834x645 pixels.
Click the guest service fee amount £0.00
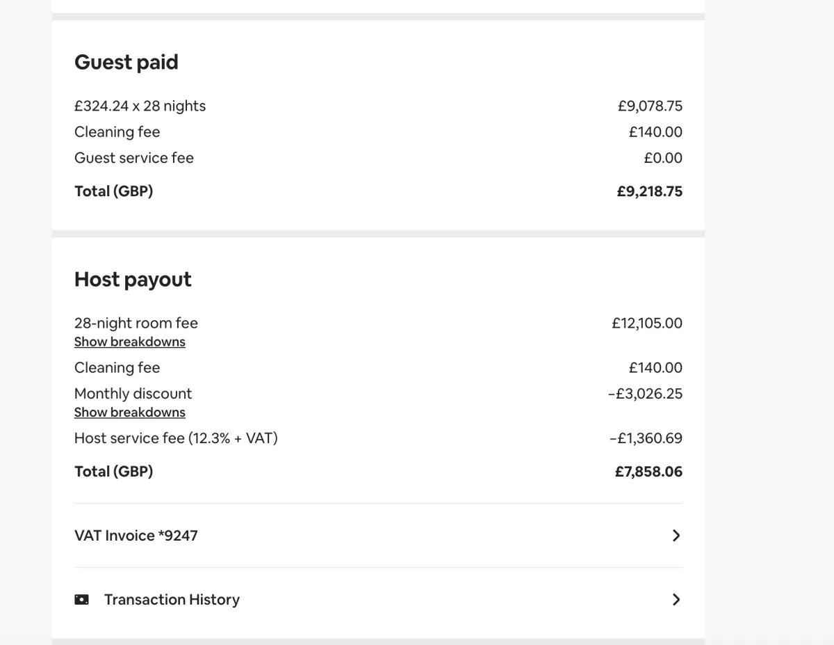tap(663, 158)
